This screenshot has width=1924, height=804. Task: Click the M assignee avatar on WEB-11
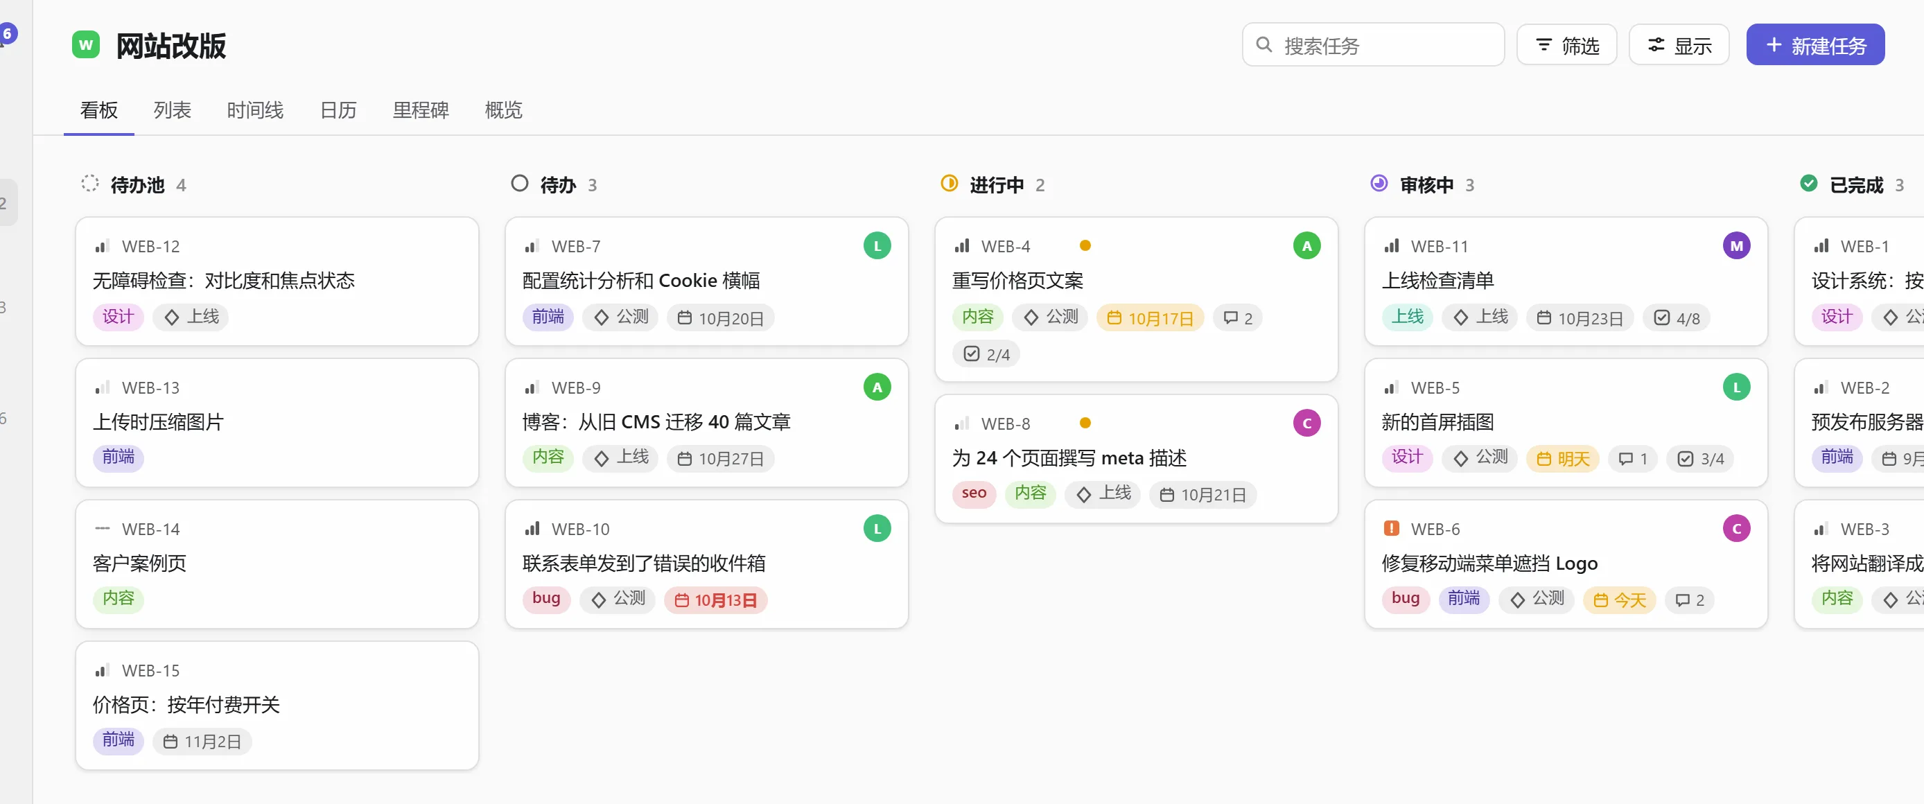coord(1737,246)
